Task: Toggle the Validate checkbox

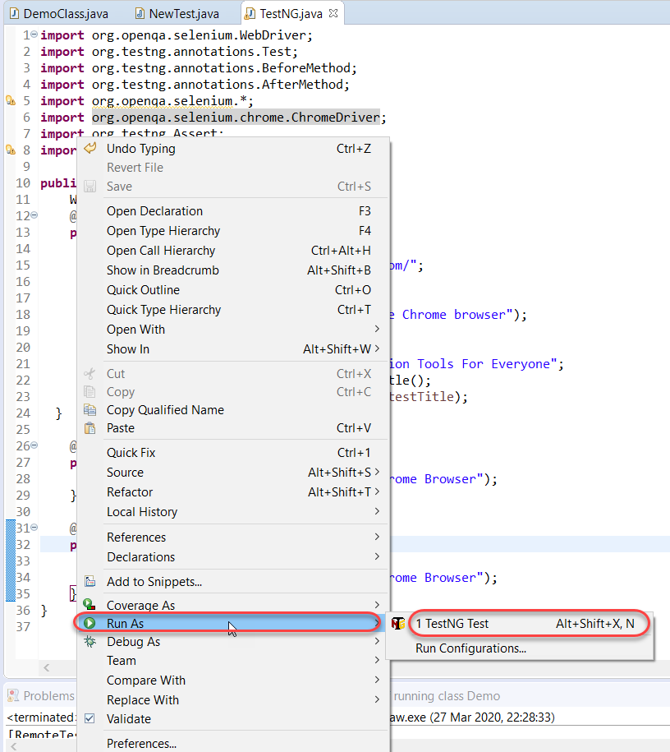Action: [x=89, y=718]
